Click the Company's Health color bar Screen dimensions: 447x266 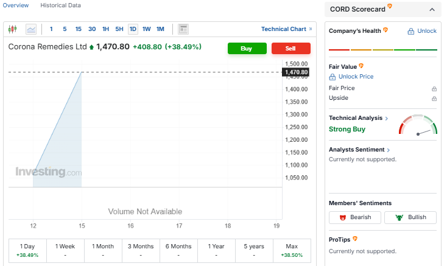[x=383, y=50]
